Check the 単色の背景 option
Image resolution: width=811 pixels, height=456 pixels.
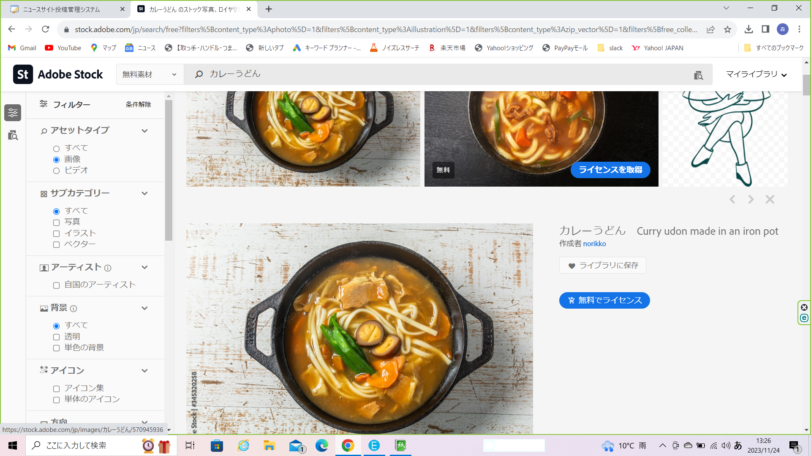(56, 348)
